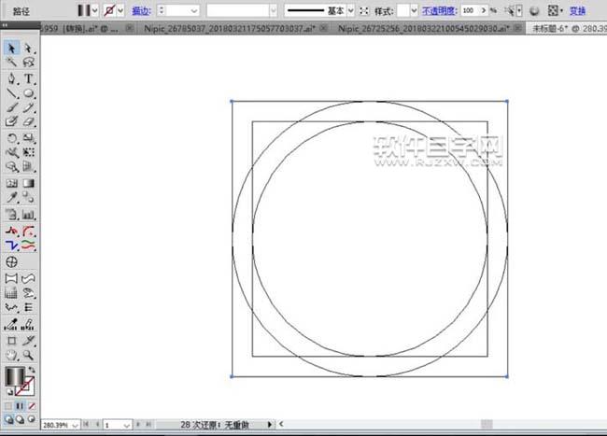Pick the Zoom magnifier tool
The image size is (607, 436).
click(28, 355)
